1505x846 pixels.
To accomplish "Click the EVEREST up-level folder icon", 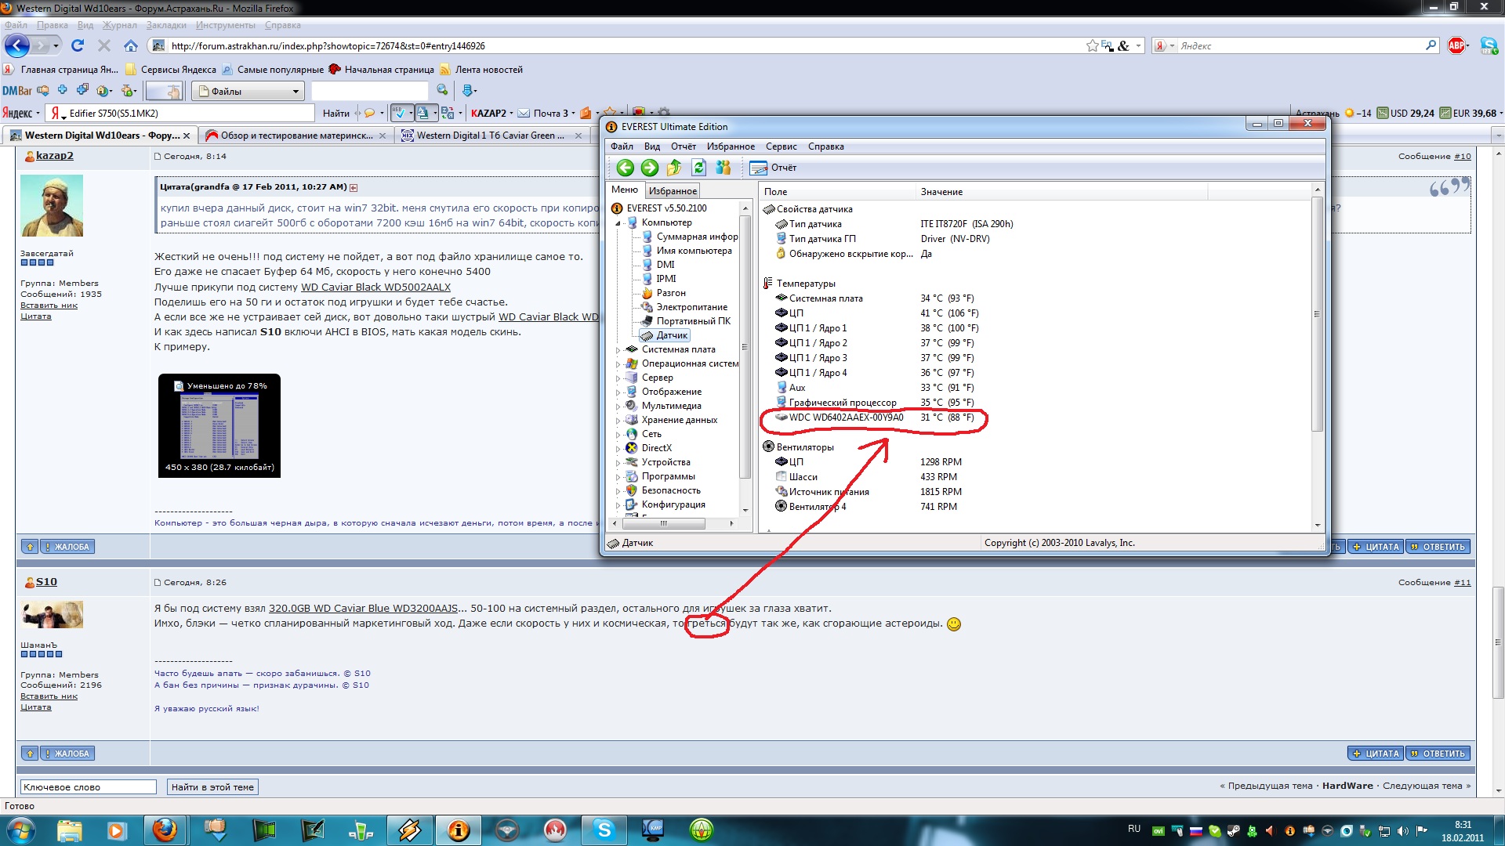I will tap(674, 168).
